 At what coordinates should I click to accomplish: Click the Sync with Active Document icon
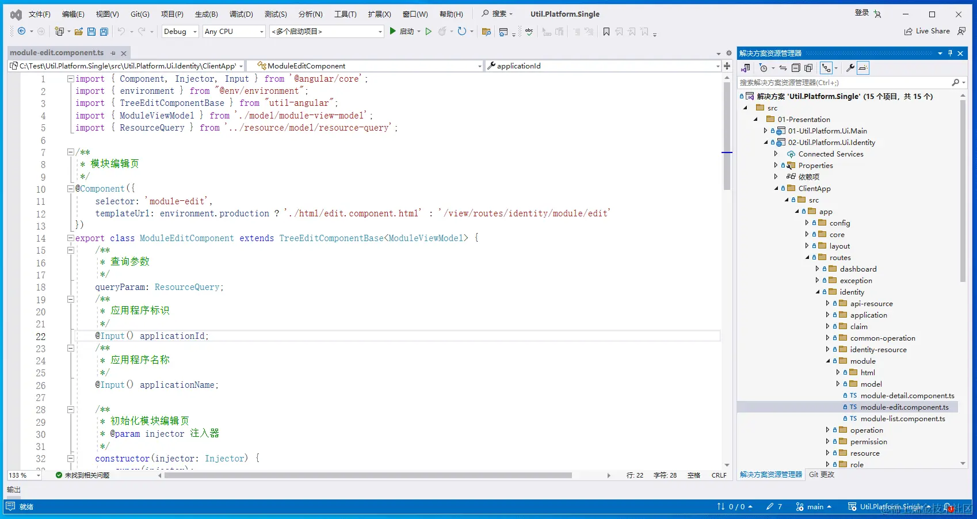(783, 68)
